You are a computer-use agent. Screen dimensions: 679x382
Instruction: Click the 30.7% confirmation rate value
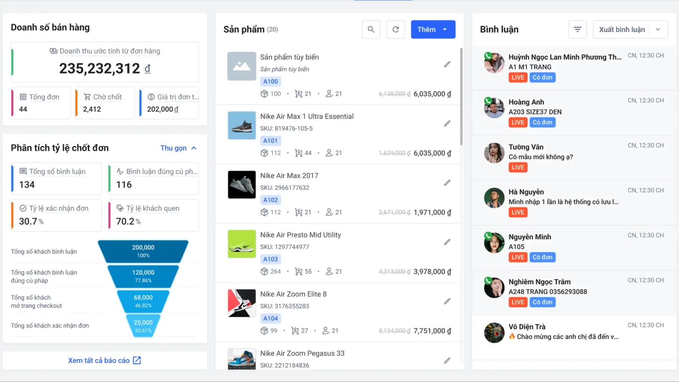pos(31,221)
